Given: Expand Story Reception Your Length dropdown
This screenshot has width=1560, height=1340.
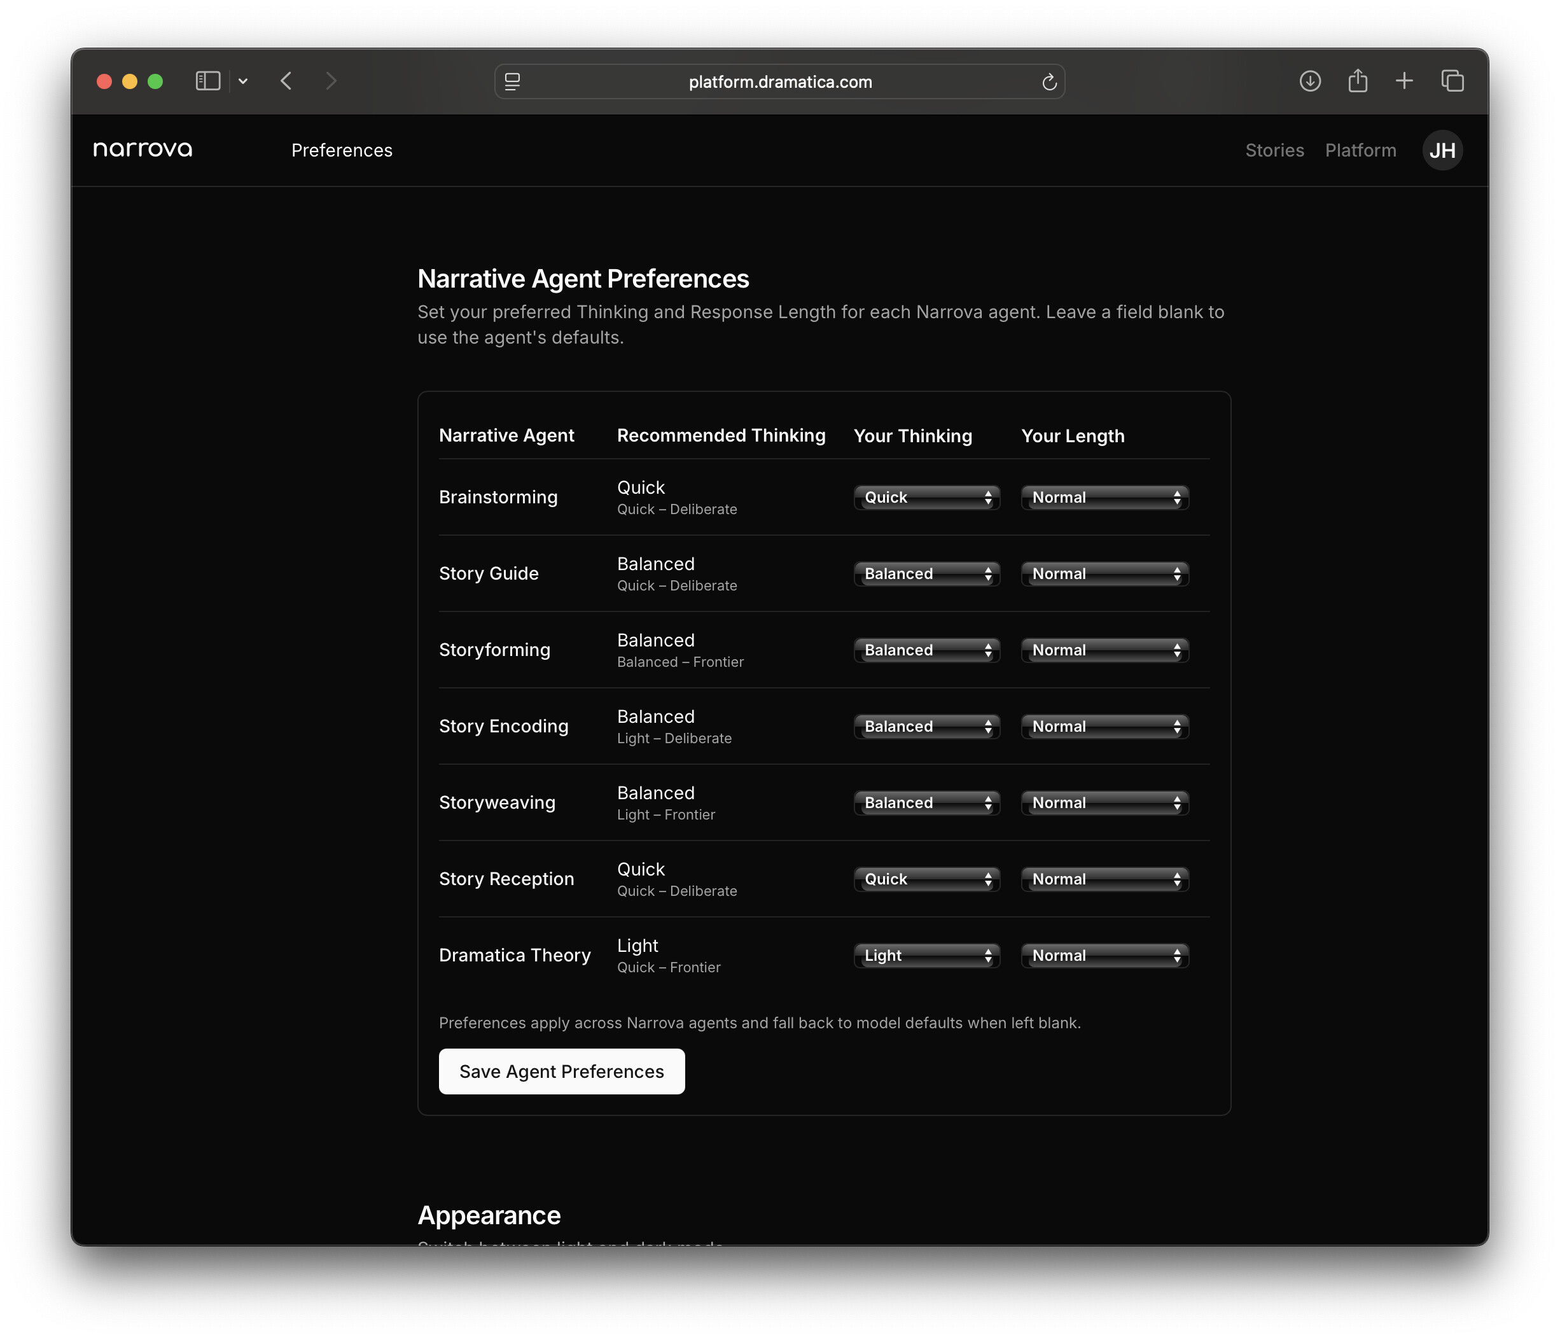Looking at the screenshot, I should tap(1104, 879).
